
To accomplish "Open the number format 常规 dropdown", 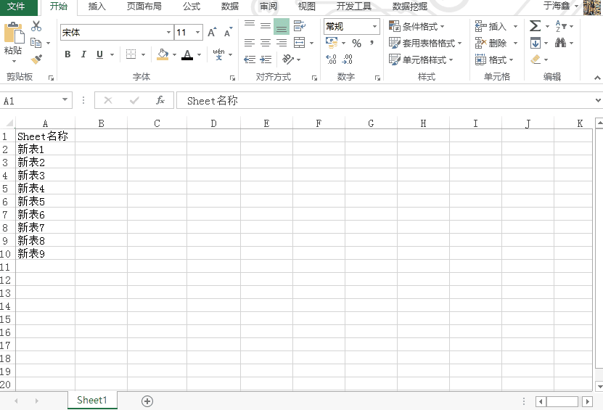I will pyautogui.click(x=374, y=27).
